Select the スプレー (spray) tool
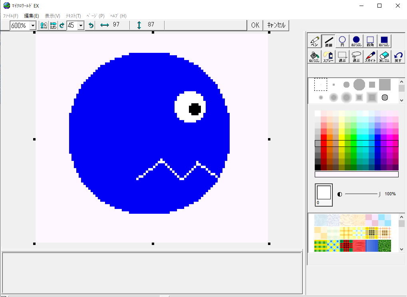Image resolution: width=407 pixels, height=297 pixels. click(x=328, y=57)
